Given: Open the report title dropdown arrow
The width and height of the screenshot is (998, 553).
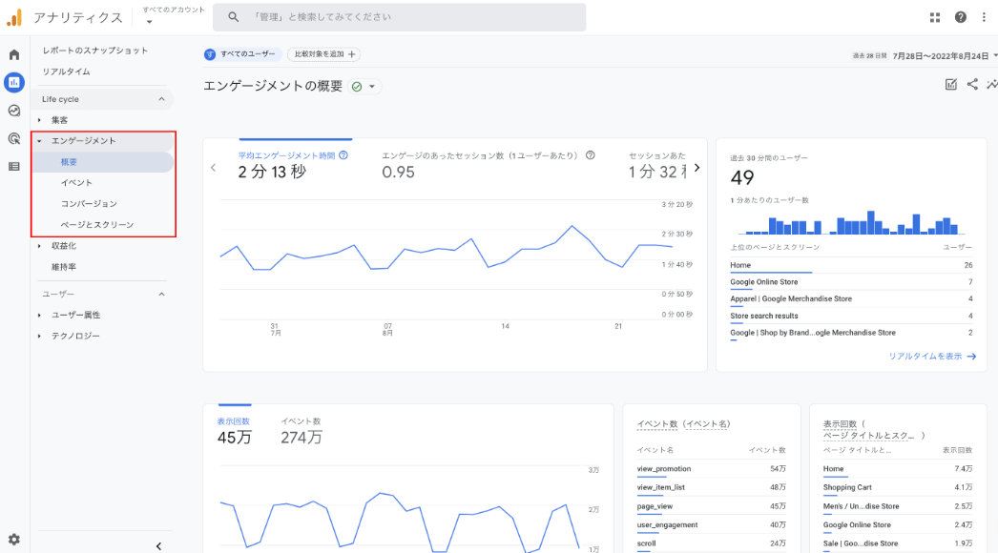Looking at the screenshot, I should (x=372, y=87).
